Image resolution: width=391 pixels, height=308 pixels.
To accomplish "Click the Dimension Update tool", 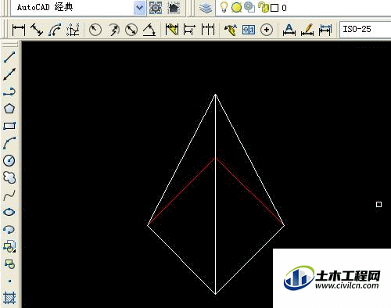I will tap(325, 30).
